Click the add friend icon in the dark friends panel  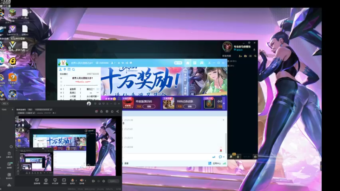point(240,56)
